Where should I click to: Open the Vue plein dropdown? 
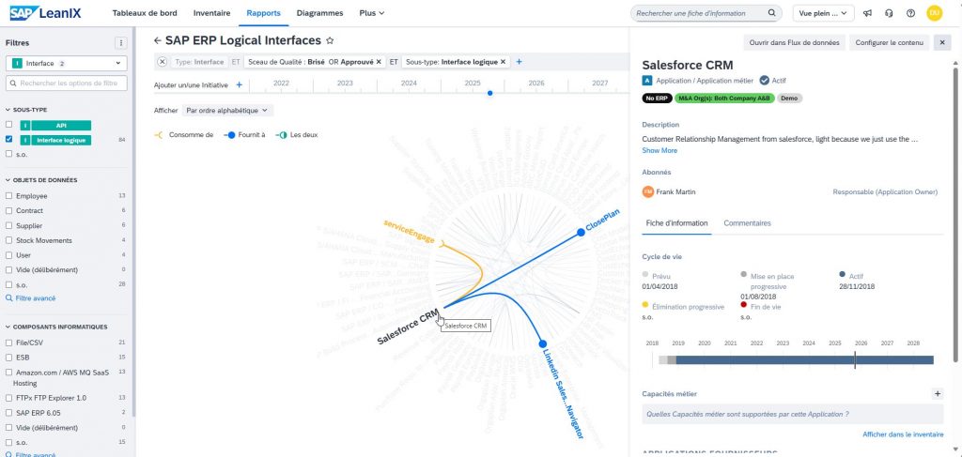823,13
